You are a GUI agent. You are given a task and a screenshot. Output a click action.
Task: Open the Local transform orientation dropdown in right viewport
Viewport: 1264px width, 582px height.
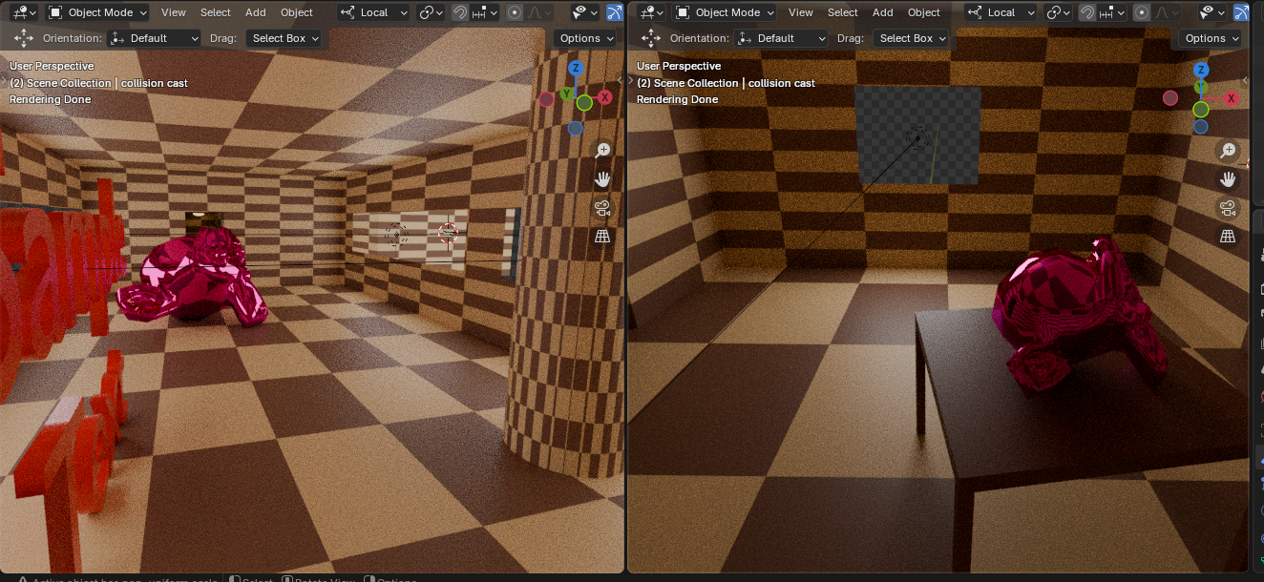pyautogui.click(x=1000, y=12)
